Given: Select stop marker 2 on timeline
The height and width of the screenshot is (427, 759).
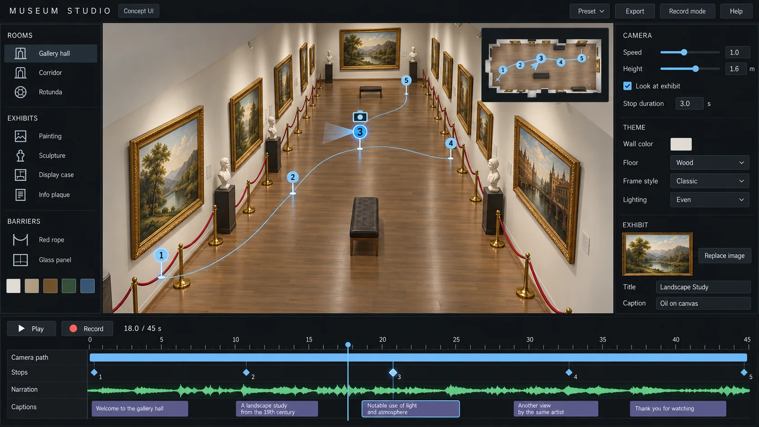Looking at the screenshot, I should point(246,372).
